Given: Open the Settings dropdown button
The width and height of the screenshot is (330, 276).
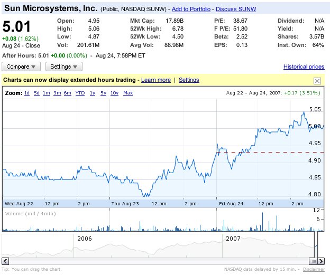Looking at the screenshot, I should tap(64, 66).
